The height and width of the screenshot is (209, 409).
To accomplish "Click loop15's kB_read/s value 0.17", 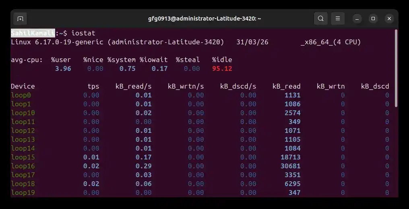I will 143,157.
